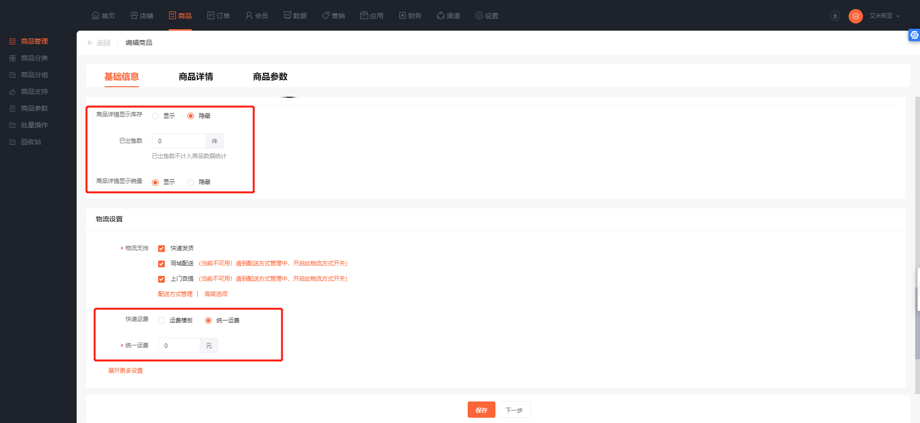
Task: Select the 统一运费 radio option
Action: (x=208, y=320)
